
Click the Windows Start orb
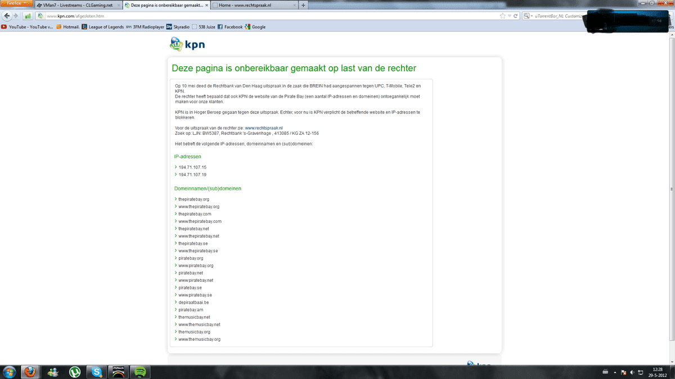coord(10,372)
